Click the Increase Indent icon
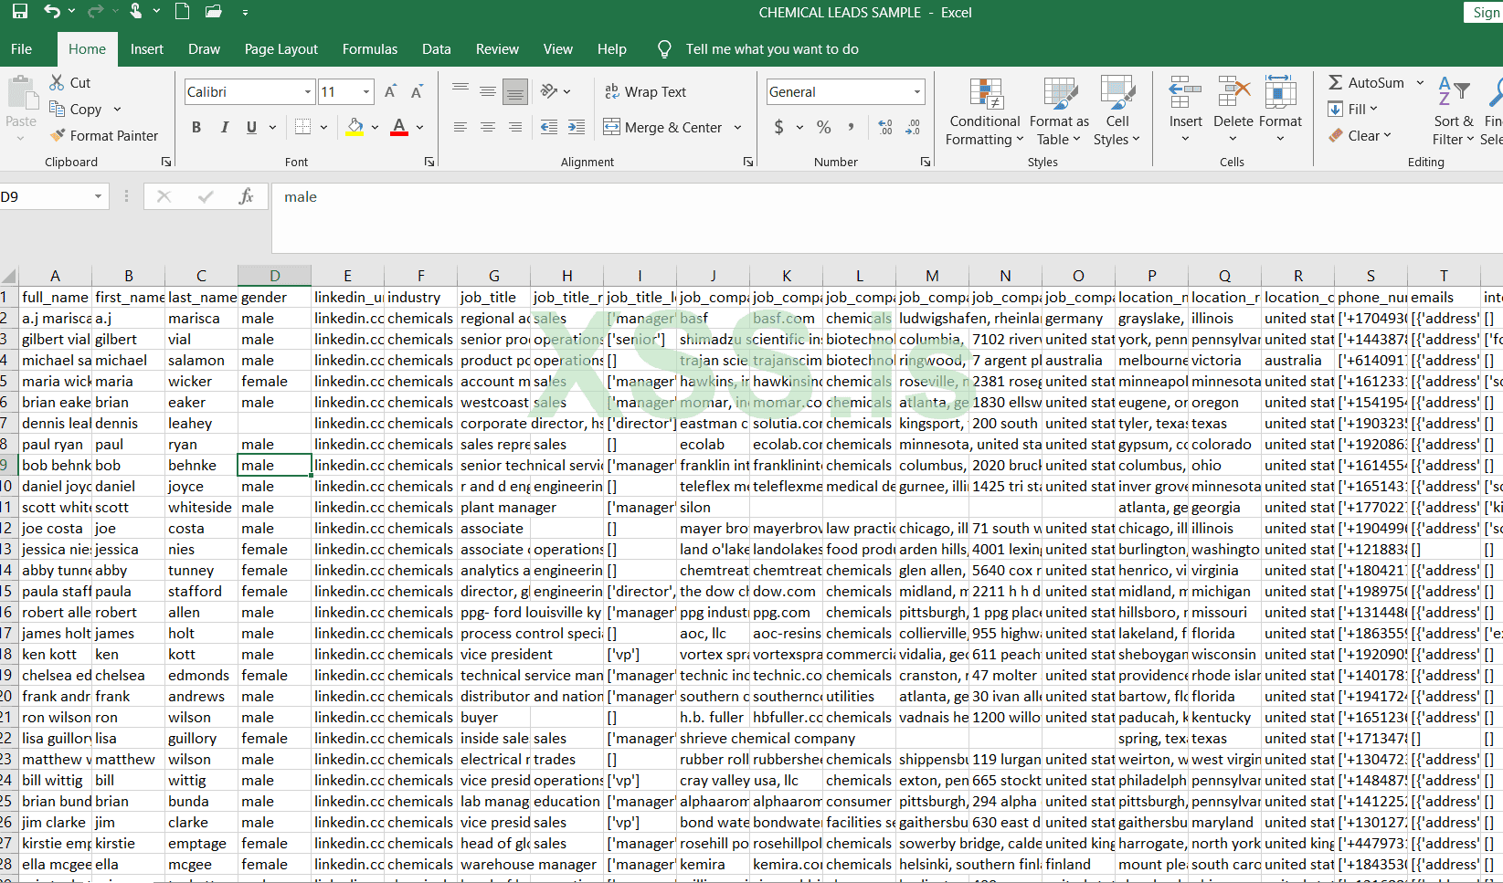 click(x=577, y=127)
